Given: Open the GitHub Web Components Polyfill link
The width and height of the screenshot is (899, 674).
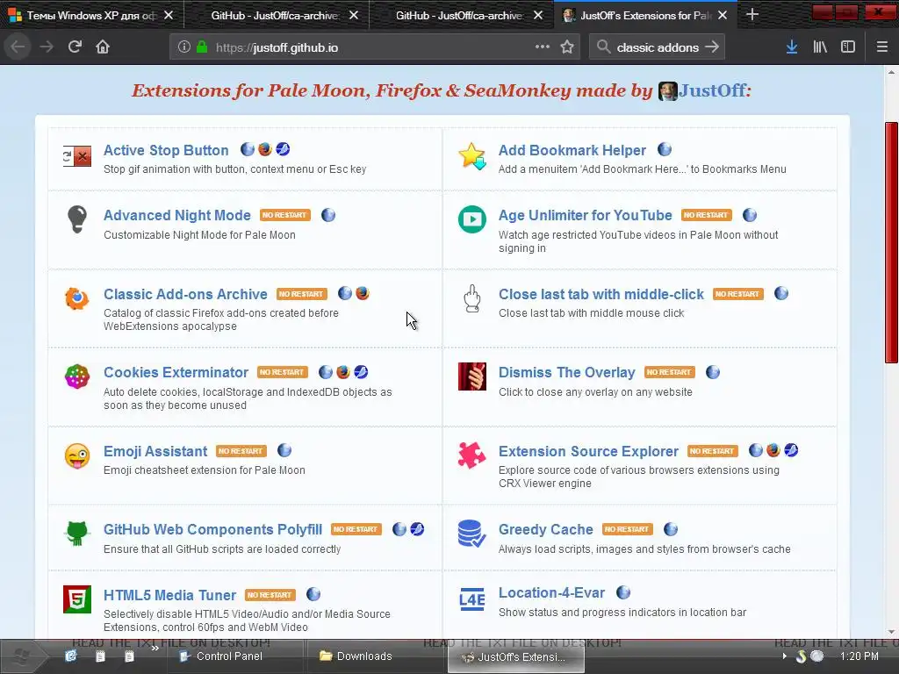Looking at the screenshot, I should [212, 529].
